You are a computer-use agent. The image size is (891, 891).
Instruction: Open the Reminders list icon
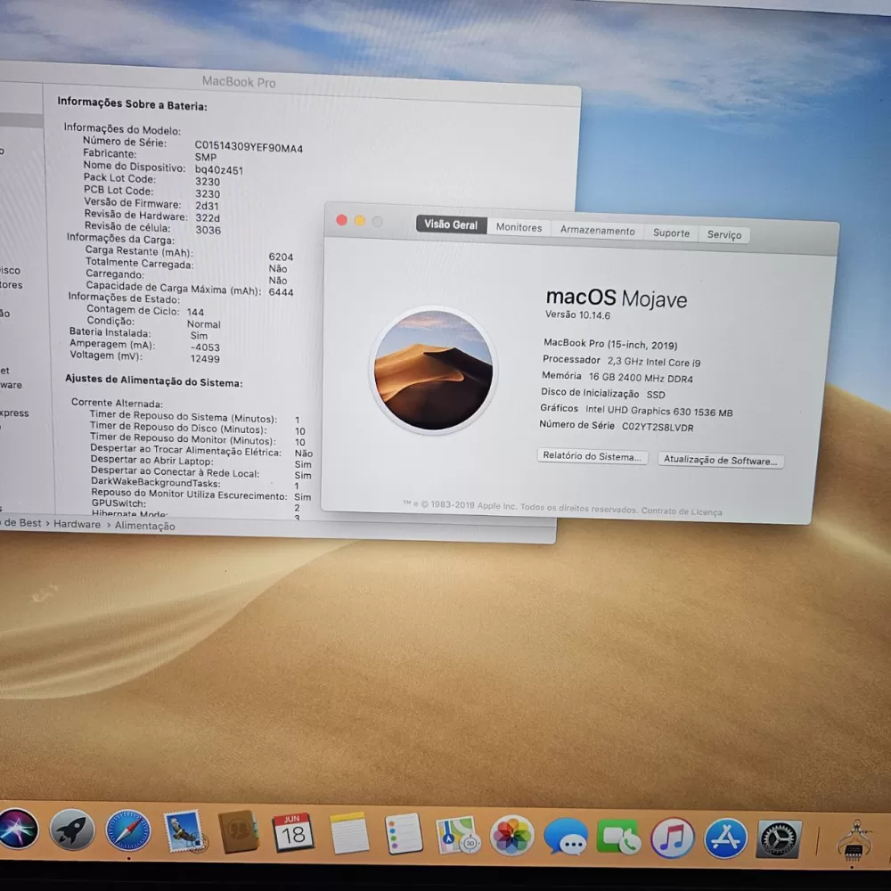click(x=403, y=834)
